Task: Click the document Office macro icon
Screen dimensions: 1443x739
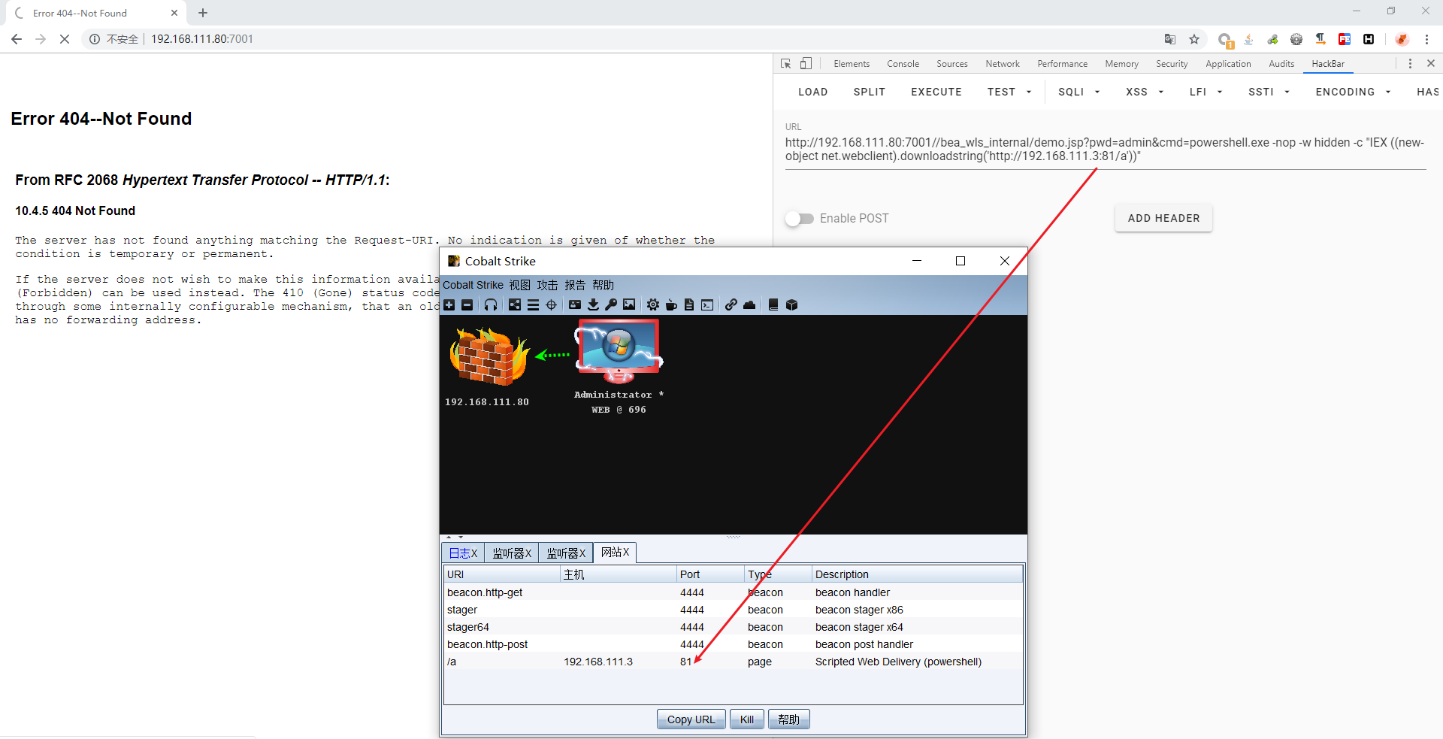Action: point(689,304)
